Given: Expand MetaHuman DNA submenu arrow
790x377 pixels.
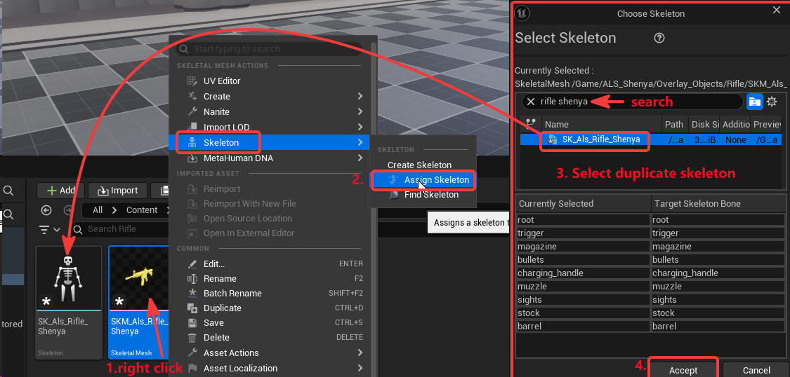Looking at the screenshot, I should click(x=360, y=158).
